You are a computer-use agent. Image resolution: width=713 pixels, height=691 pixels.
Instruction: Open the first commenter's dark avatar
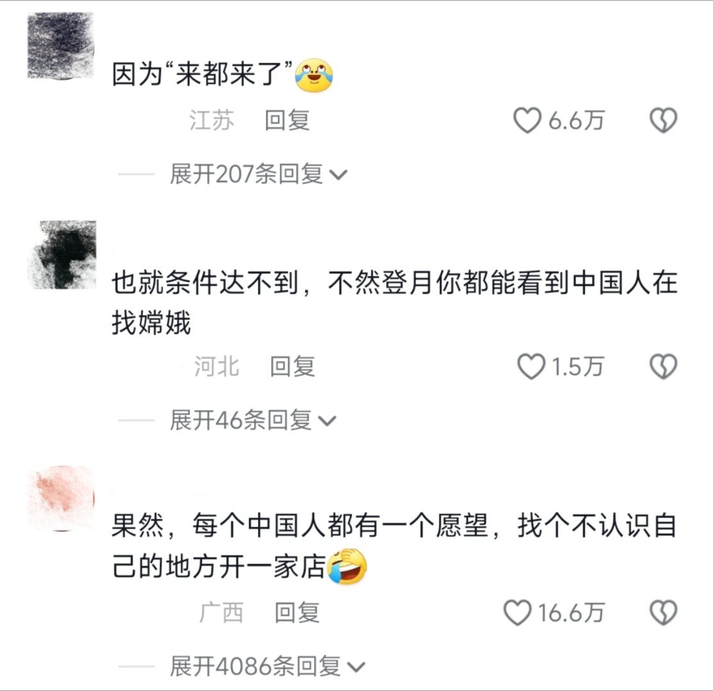(x=61, y=45)
